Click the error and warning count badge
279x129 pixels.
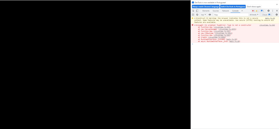255,11
